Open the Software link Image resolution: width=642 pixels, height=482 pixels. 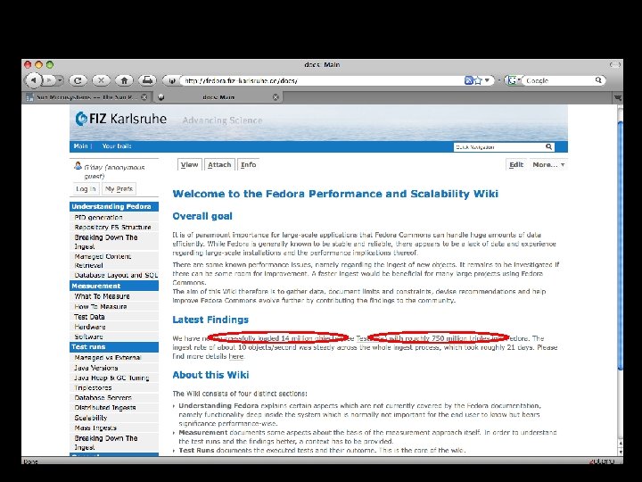click(x=88, y=337)
